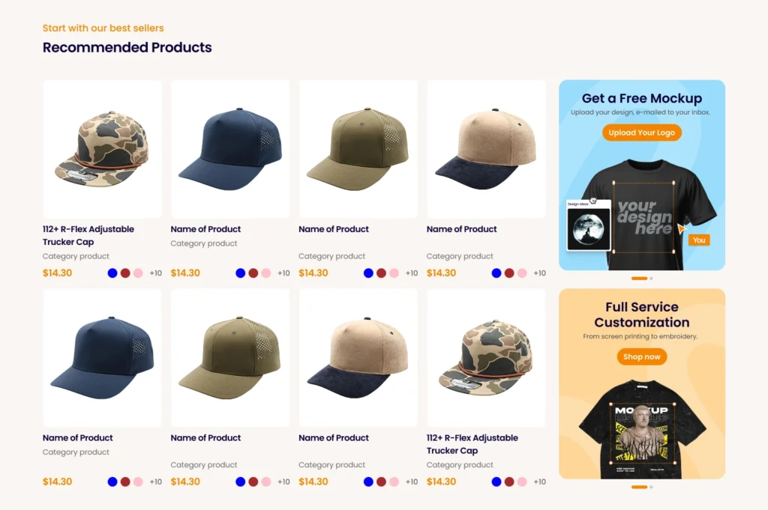Open the navy blue cap image in first row
The image size is (768, 510).
pos(230,149)
